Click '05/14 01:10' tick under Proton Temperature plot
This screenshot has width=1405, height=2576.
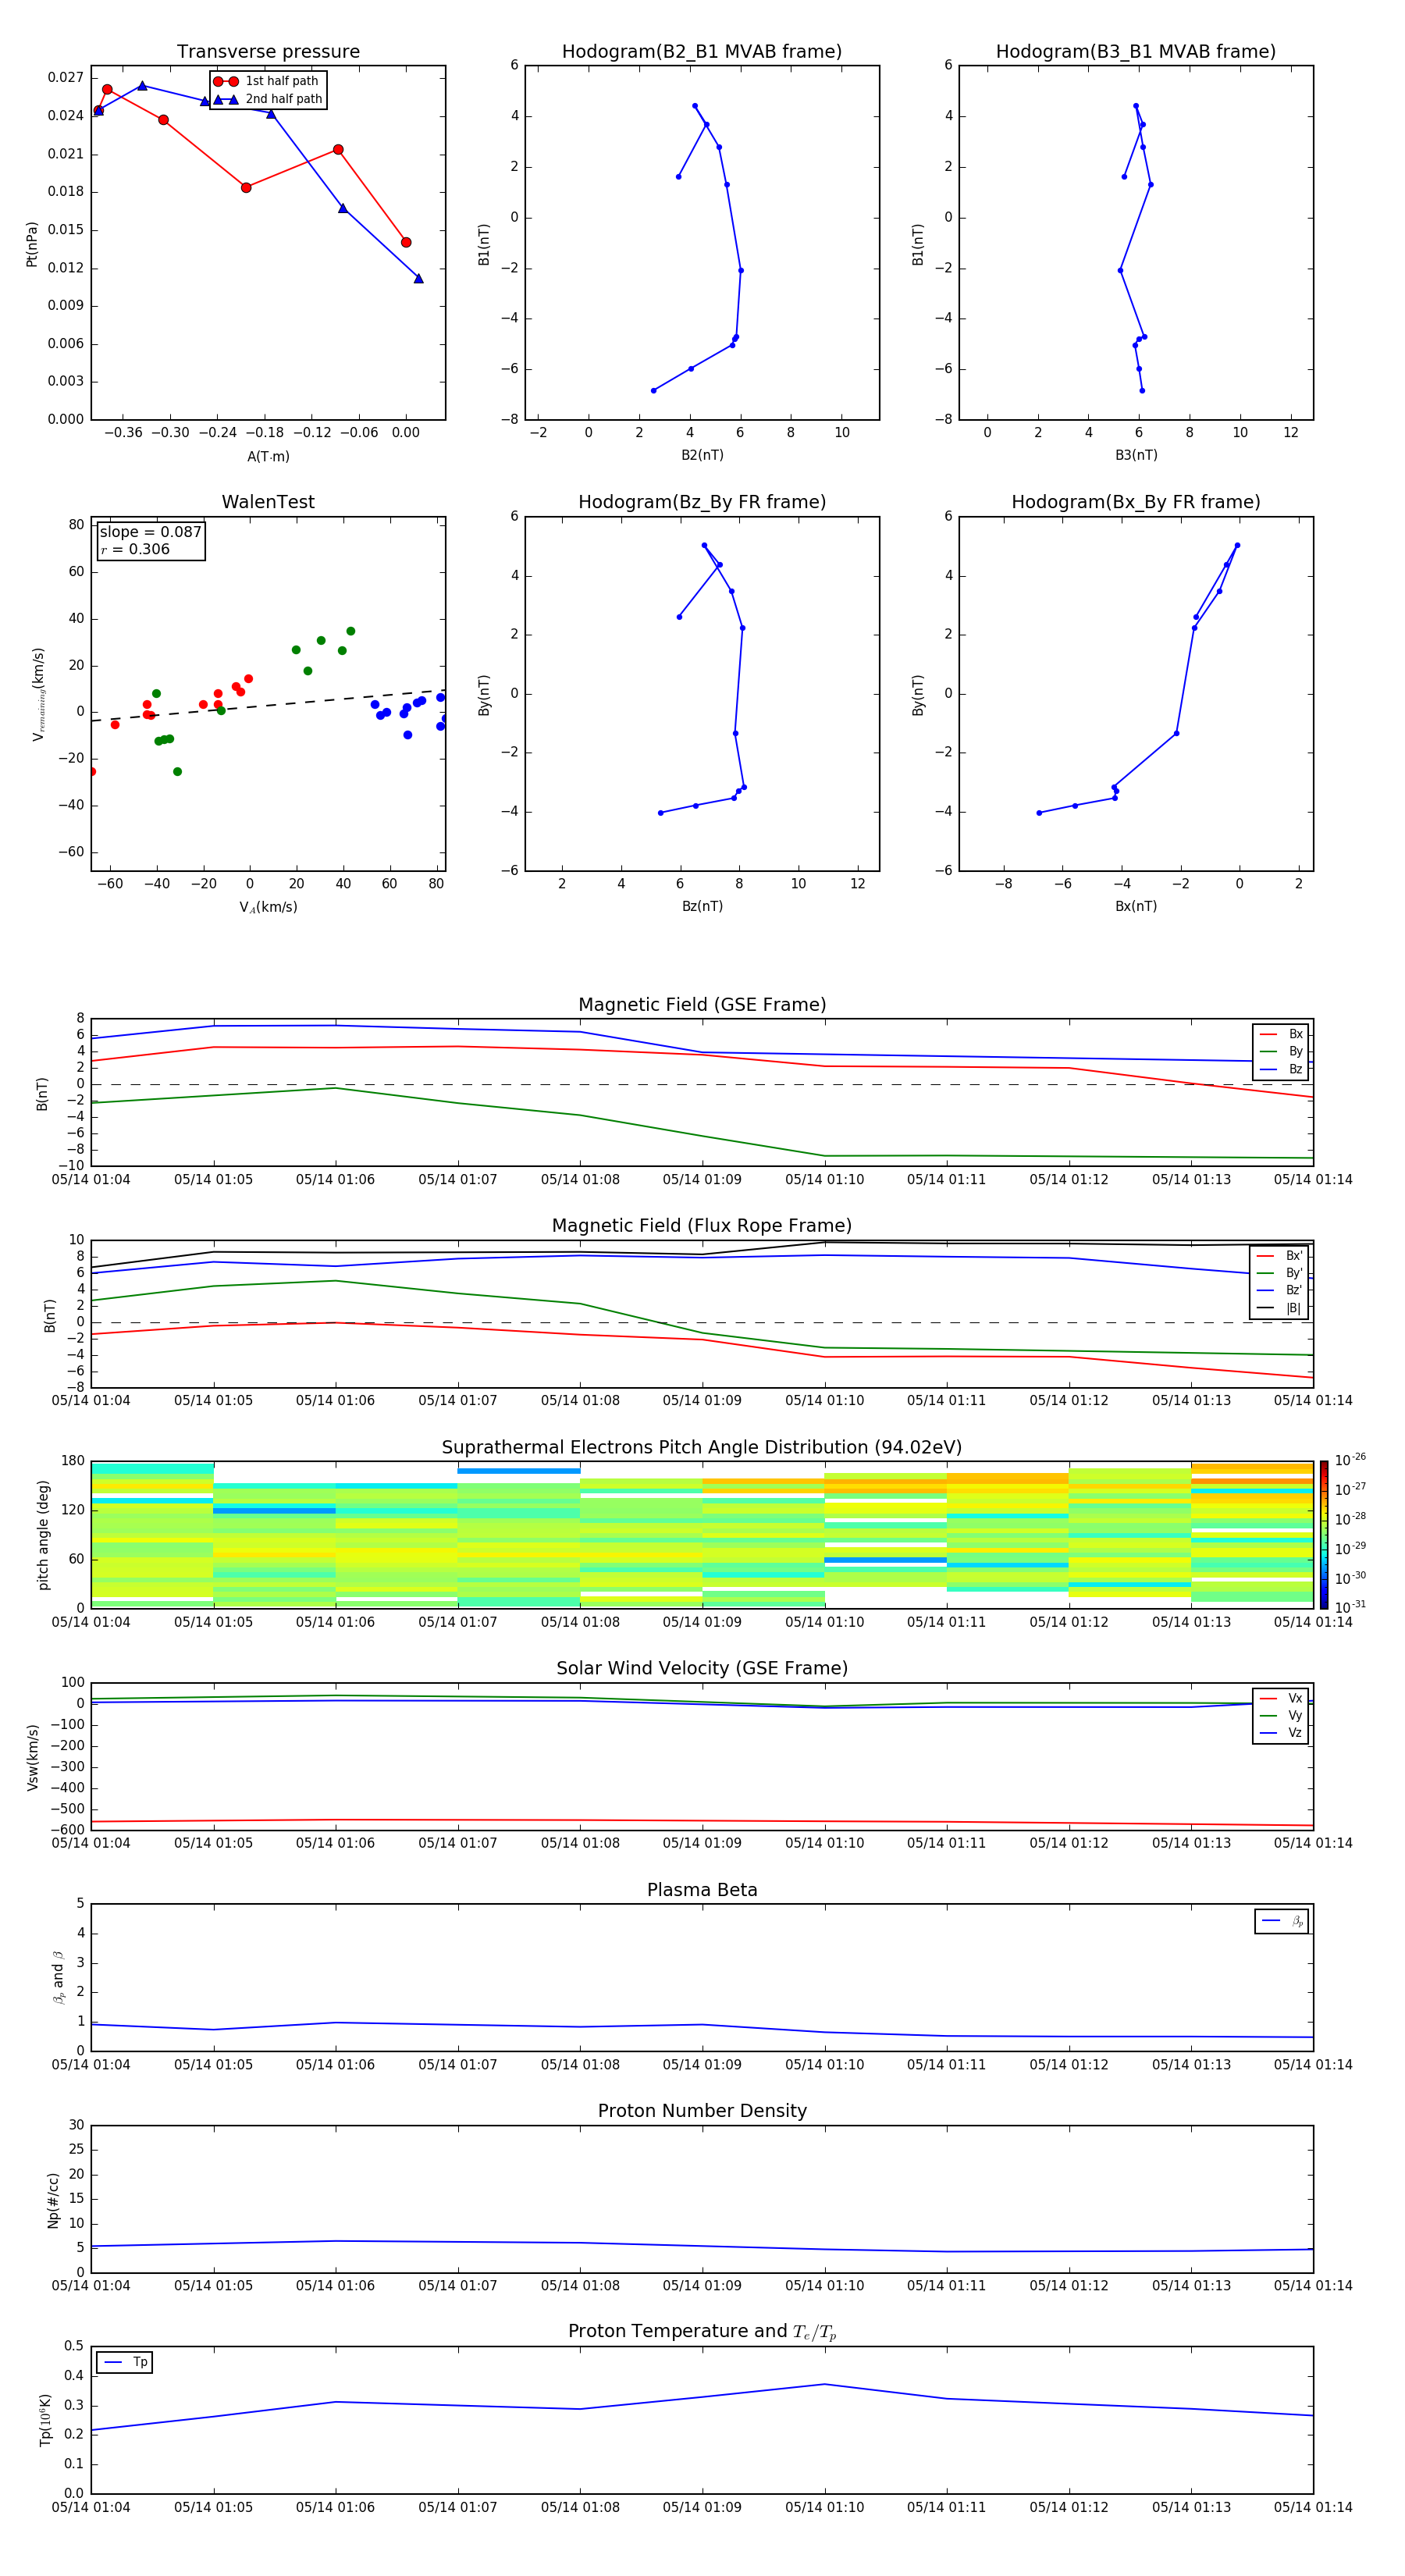click(x=824, y=2507)
